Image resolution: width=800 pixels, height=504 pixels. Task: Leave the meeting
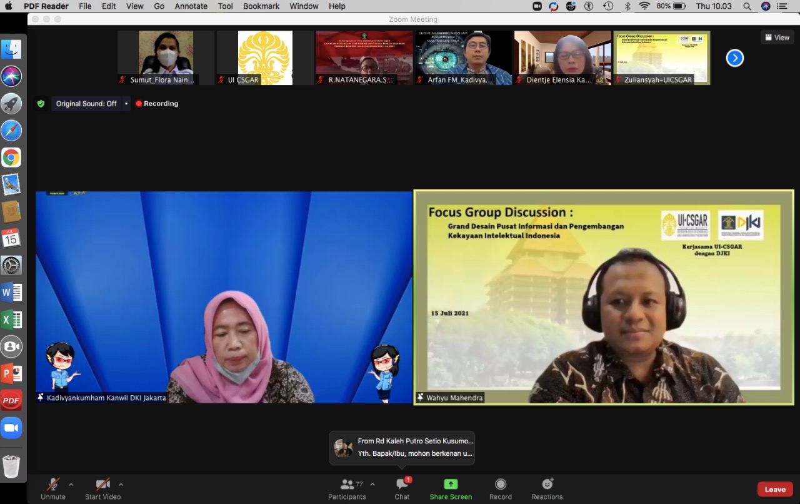pyautogui.click(x=775, y=489)
